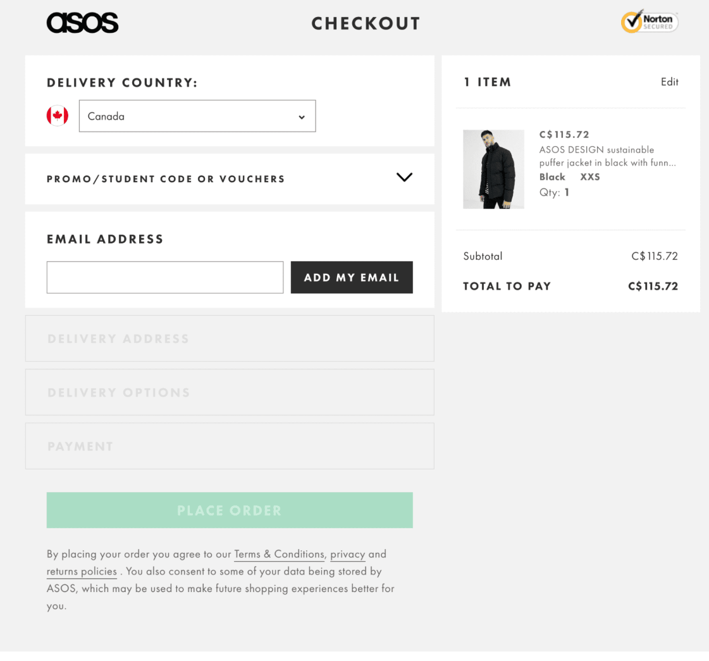The width and height of the screenshot is (709, 661).
Task: Open the puffer jacket product image
Action: [493, 169]
